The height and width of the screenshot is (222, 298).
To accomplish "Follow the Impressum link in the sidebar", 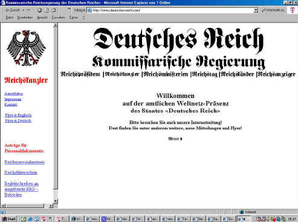I will click(13, 99).
